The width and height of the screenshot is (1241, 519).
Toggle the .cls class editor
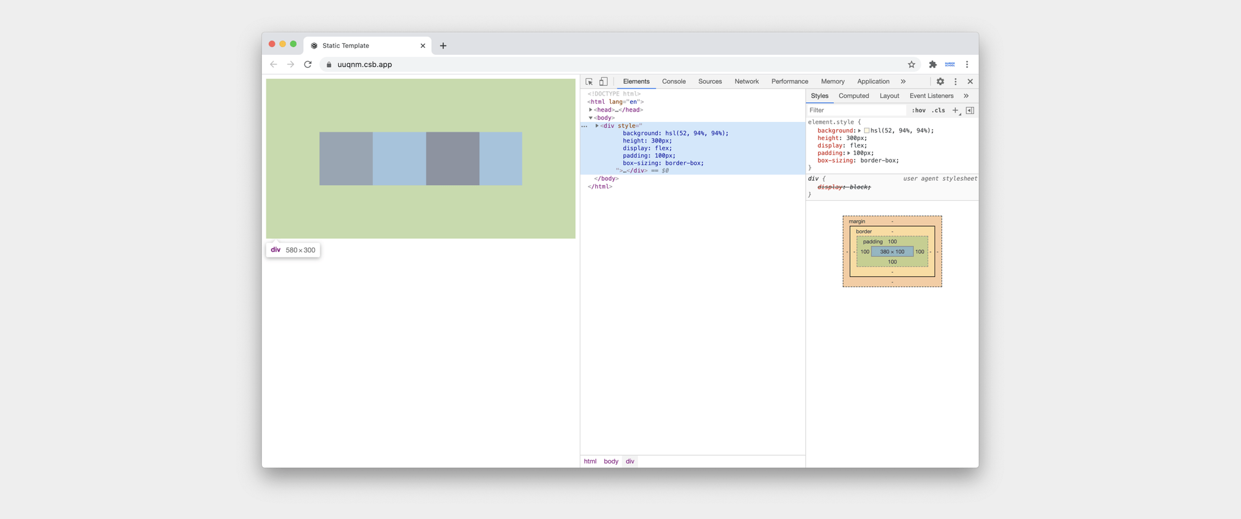[x=939, y=110]
